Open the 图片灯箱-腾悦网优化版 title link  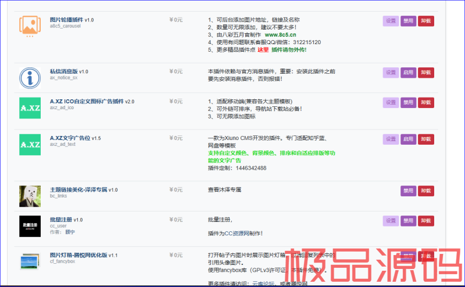78,255
